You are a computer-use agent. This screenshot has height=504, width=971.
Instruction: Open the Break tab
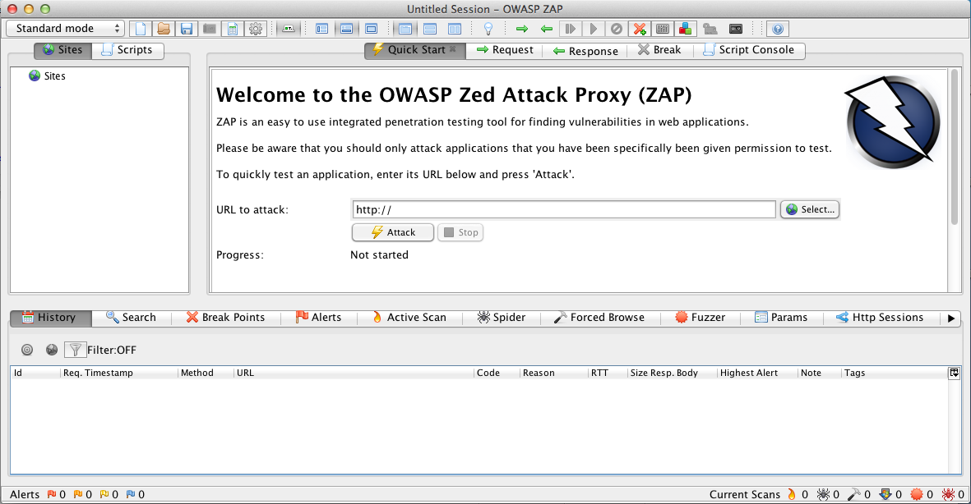pos(659,50)
